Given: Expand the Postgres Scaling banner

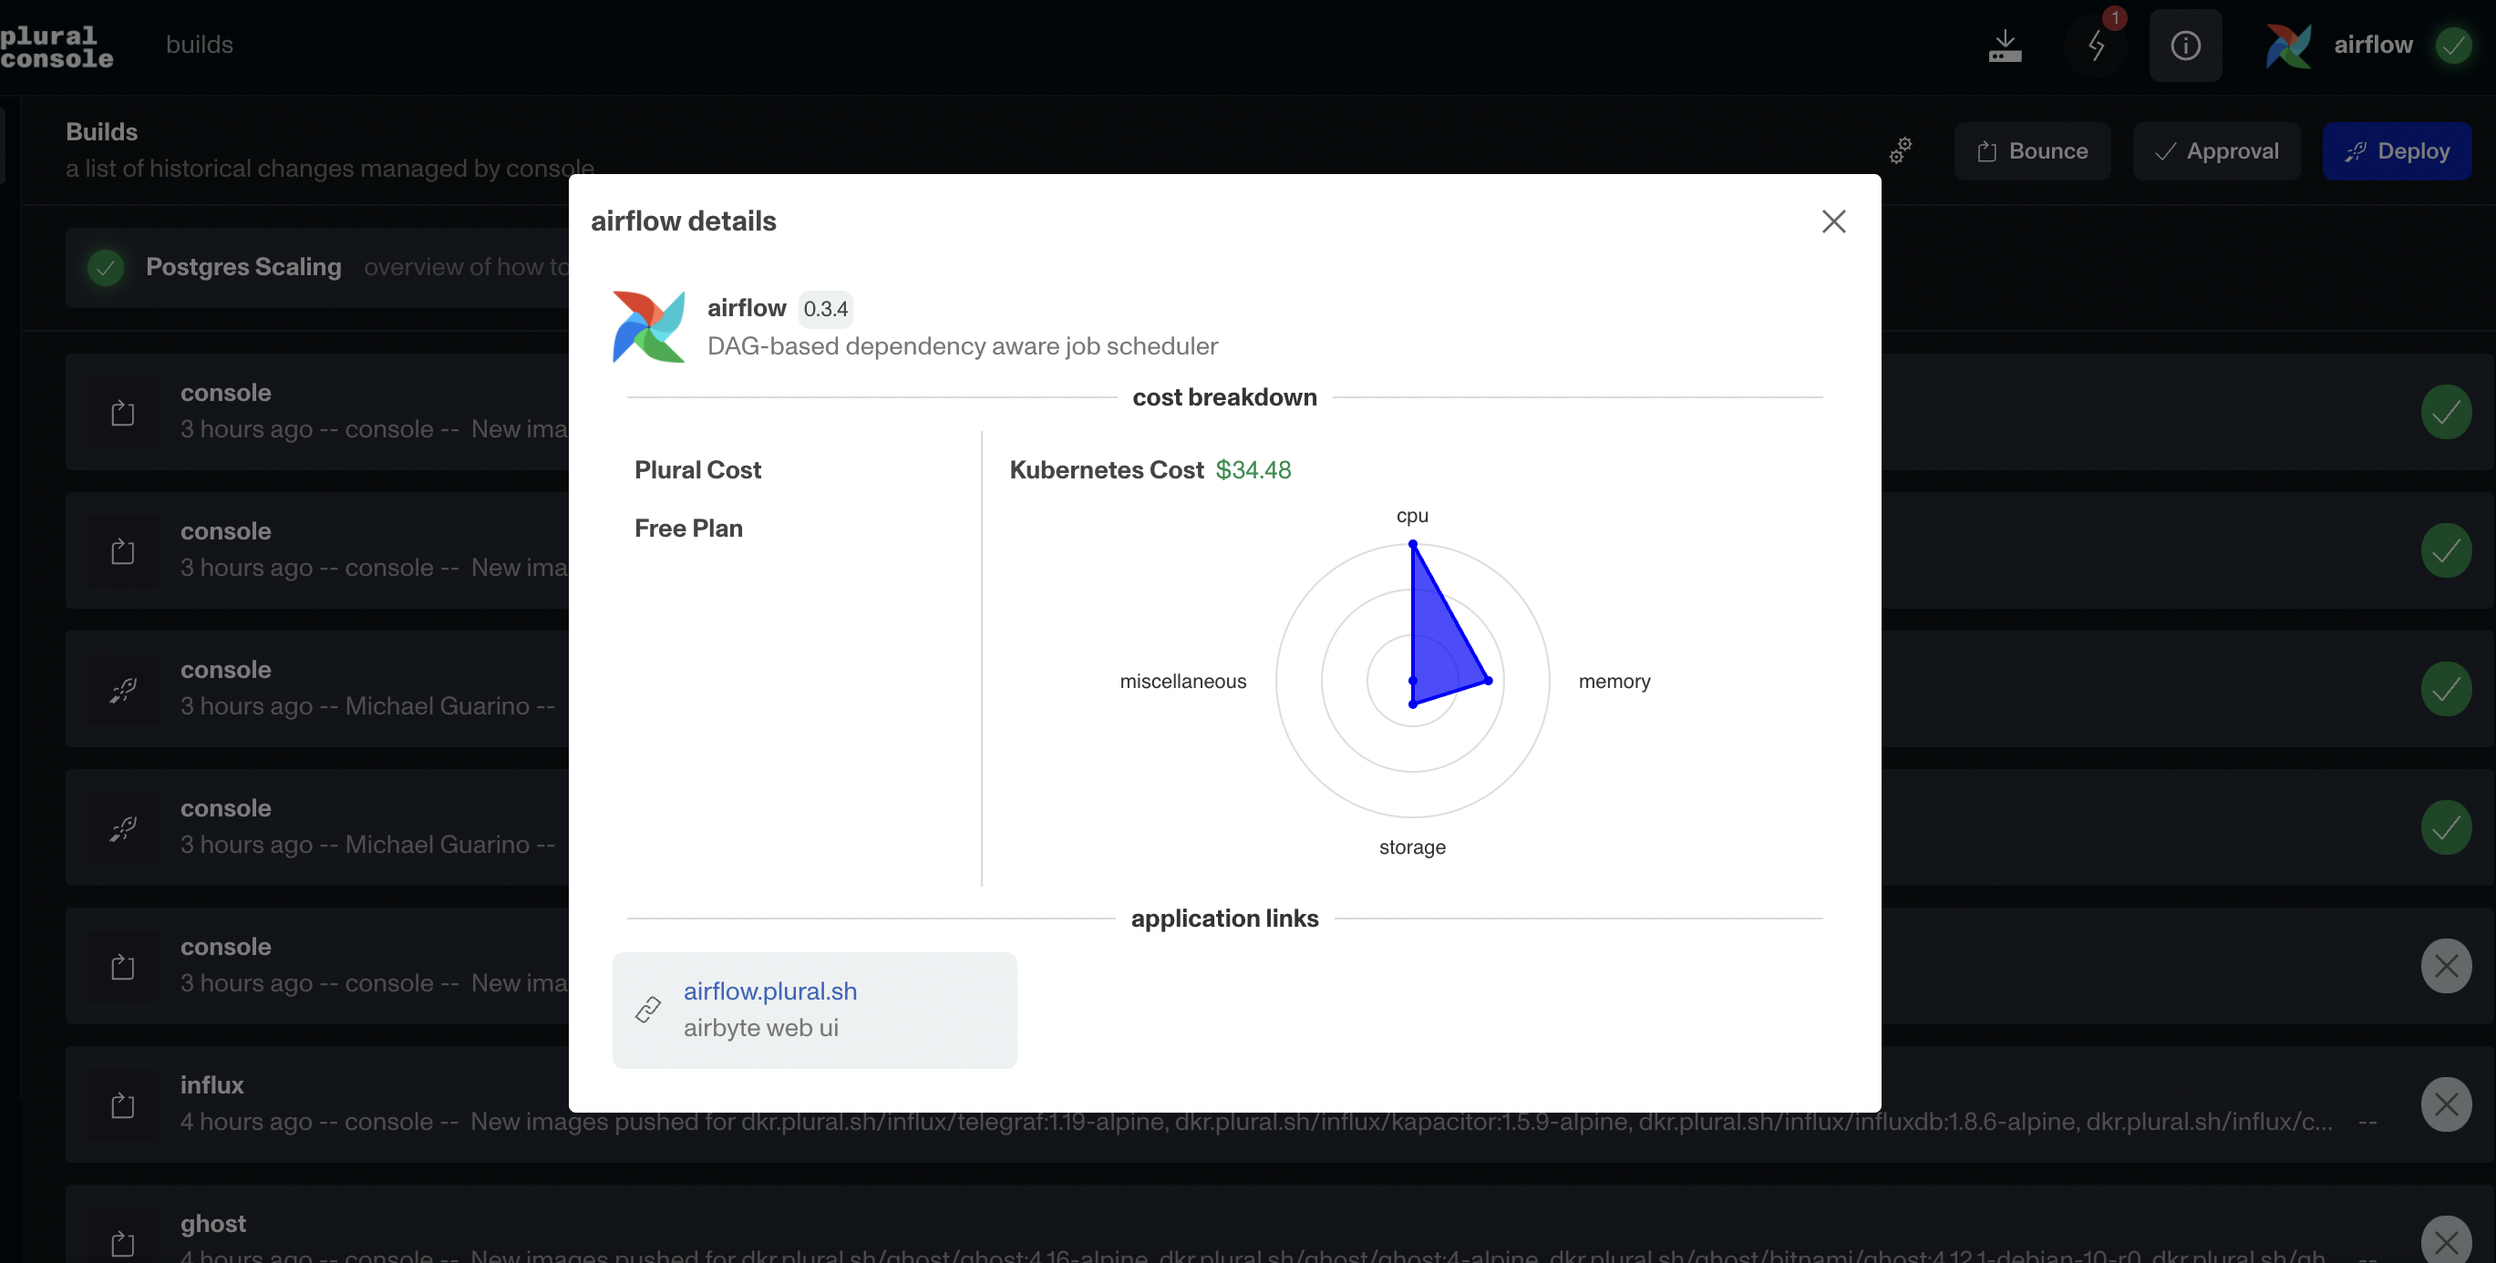Looking at the screenshot, I should pyautogui.click(x=243, y=266).
